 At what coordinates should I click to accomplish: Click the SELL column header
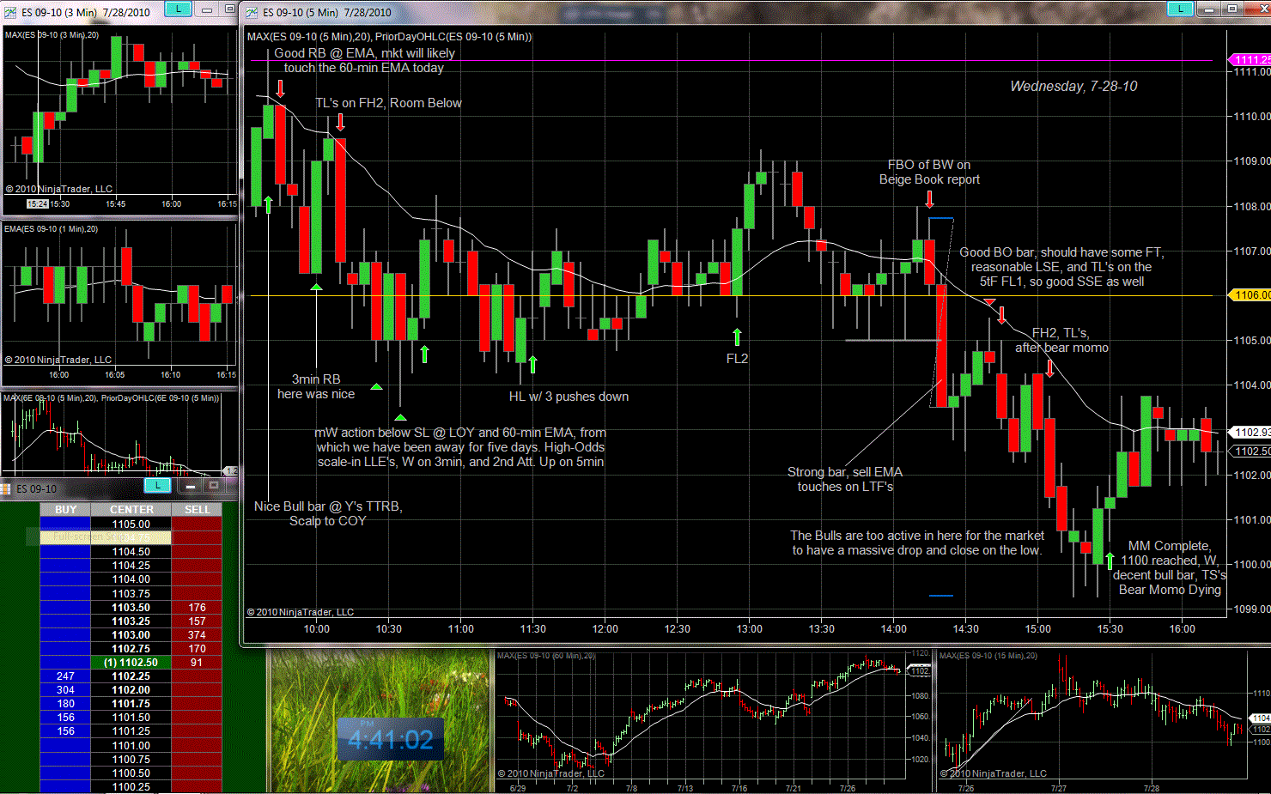point(197,510)
